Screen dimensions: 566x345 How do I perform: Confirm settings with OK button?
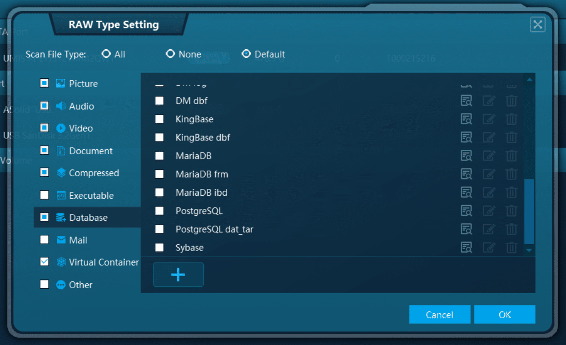click(x=505, y=315)
